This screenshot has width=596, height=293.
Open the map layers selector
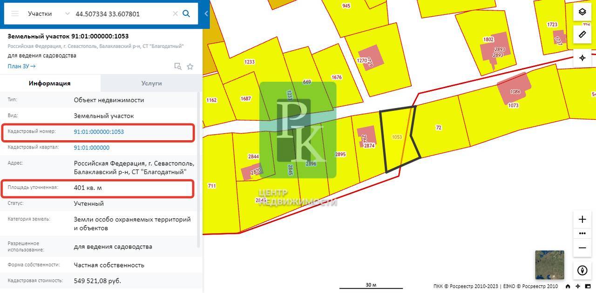[582, 12]
